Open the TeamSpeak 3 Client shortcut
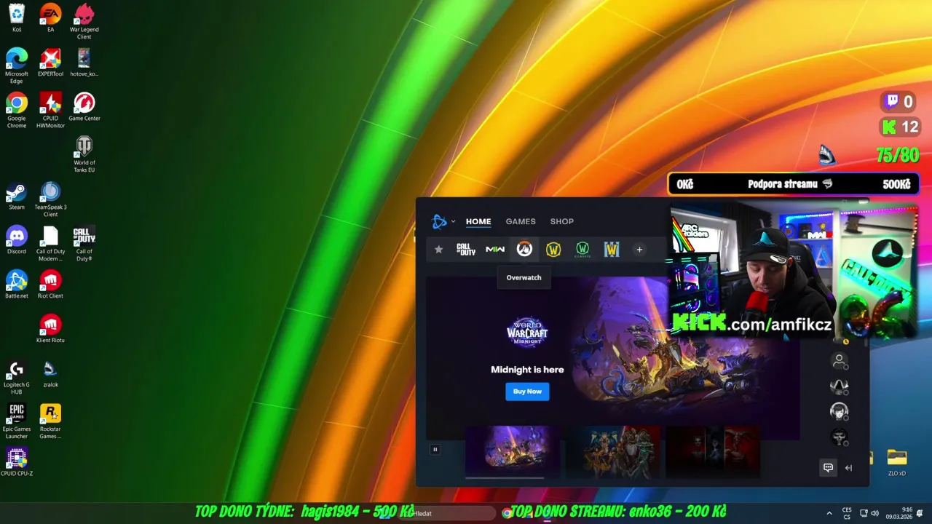 point(50,199)
